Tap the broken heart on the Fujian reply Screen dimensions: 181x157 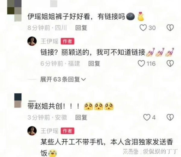pos(170,63)
